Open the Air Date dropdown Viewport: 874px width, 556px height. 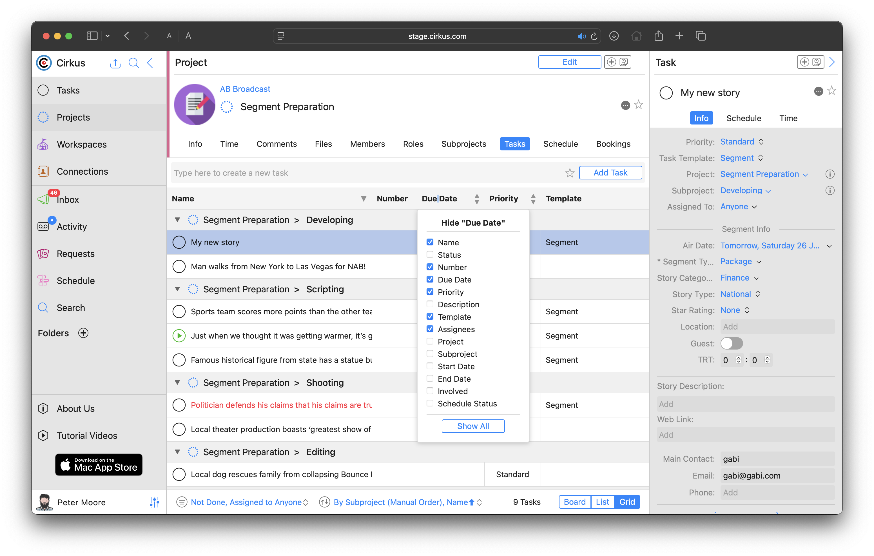point(829,246)
